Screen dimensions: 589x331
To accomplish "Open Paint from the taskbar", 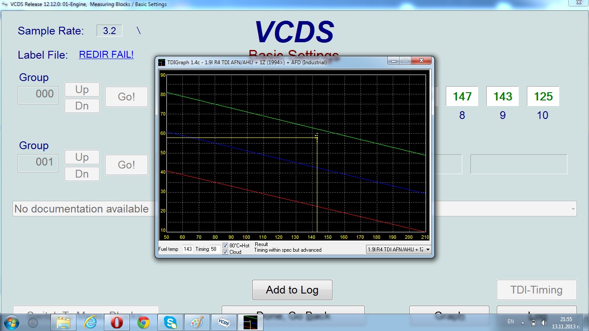I will point(197,322).
